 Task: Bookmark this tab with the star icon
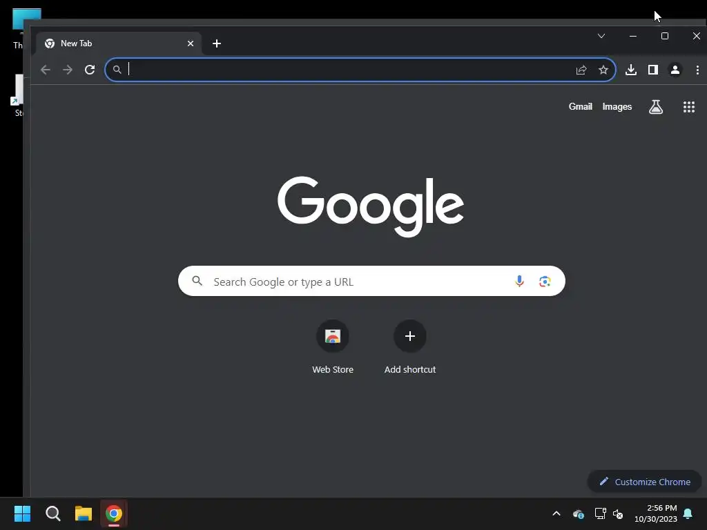click(x=603, y=70)
